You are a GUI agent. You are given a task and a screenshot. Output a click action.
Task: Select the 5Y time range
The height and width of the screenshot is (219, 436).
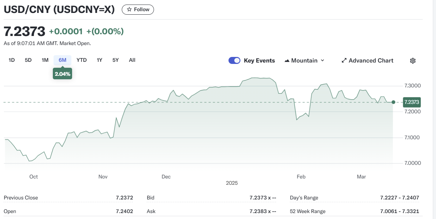click(x=115, y=60)
